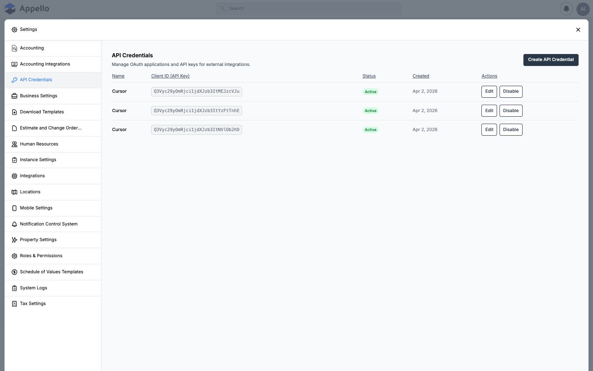Disable the credential ending in YzFtTnhE
Screen dimensions: 593x371
[511, 110]
